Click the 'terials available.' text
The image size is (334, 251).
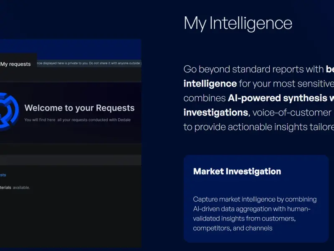tap(15, 187)
